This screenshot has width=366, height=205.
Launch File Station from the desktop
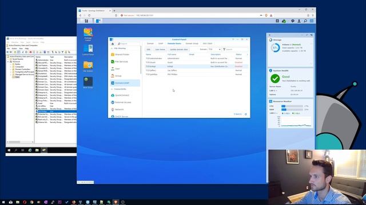click(88, 66)
